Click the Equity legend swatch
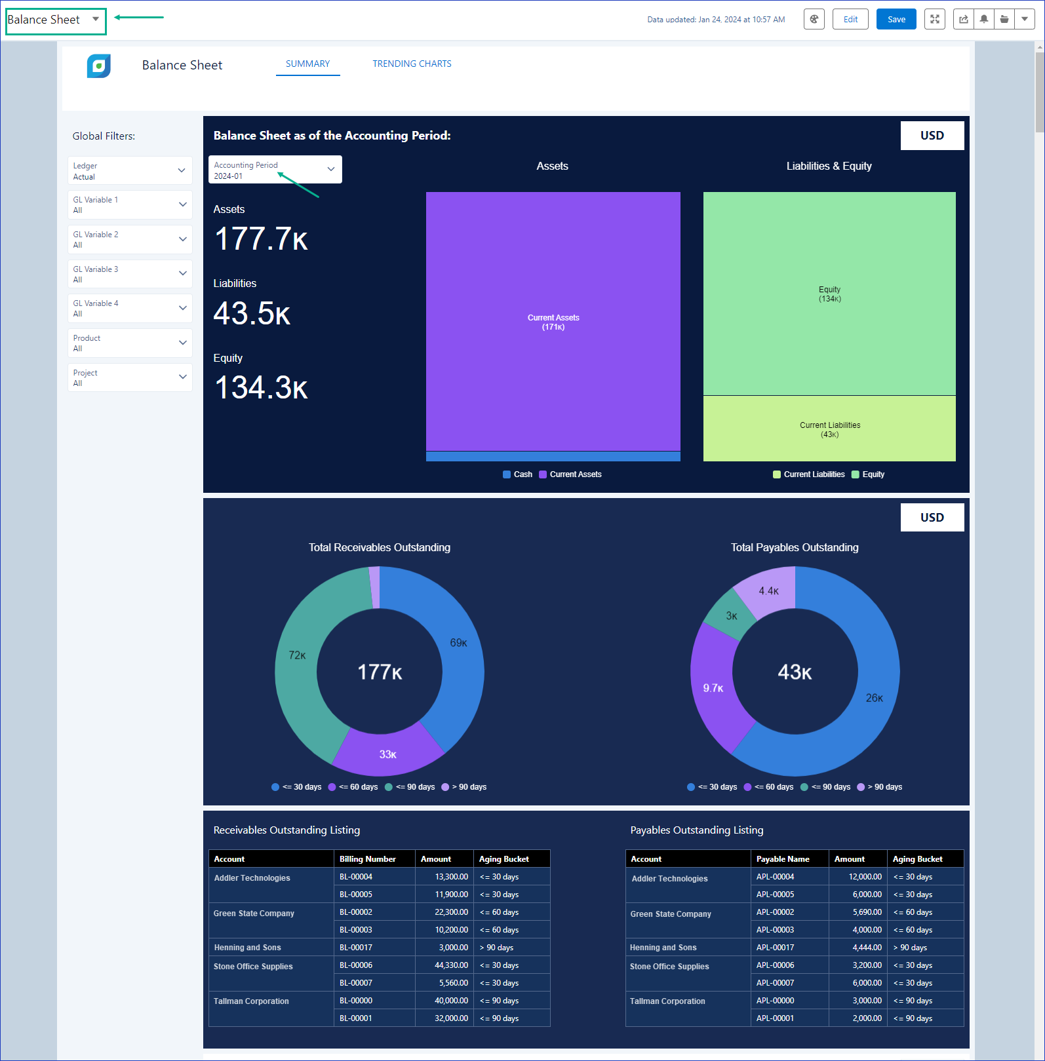 pos(856,474)
